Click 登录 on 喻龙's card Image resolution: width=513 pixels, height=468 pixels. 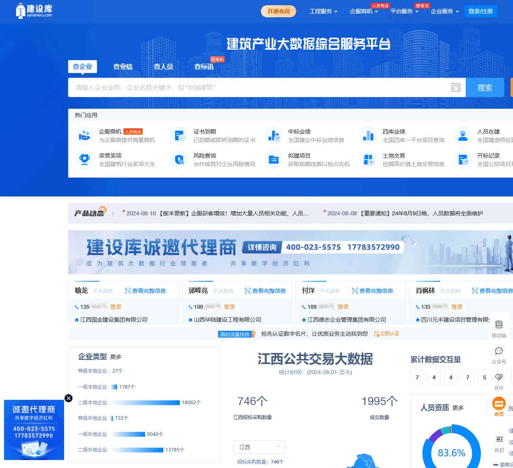116,307
